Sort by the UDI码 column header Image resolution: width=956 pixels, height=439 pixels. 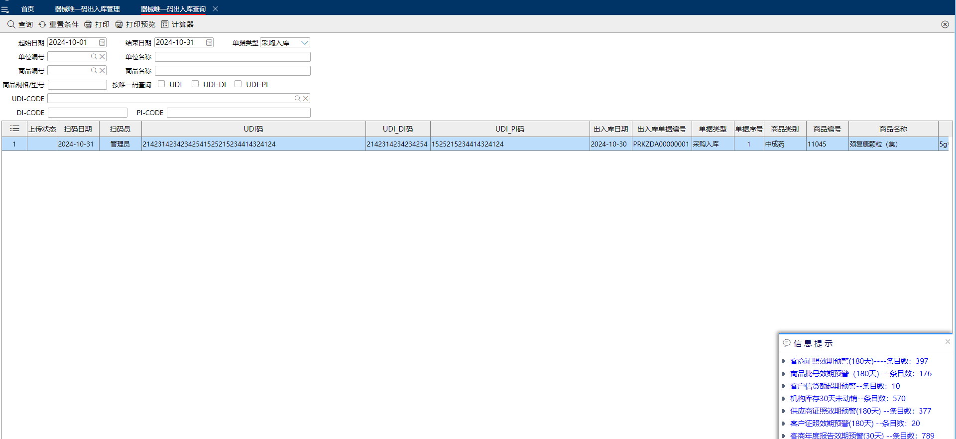(253, 129)
